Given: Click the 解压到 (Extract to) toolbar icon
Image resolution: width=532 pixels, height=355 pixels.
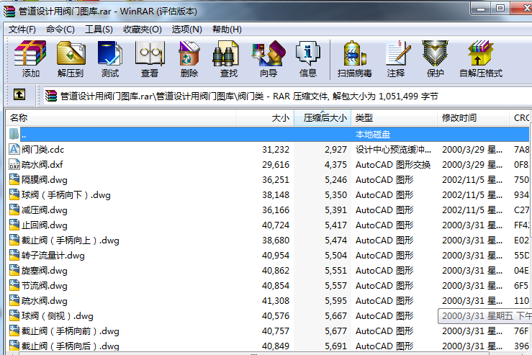Looking at the screenshot, I should [x=71, y=53].
